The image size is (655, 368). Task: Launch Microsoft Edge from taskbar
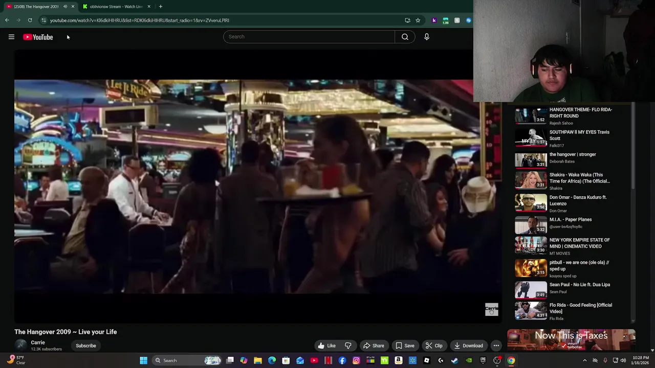point(272,360)
